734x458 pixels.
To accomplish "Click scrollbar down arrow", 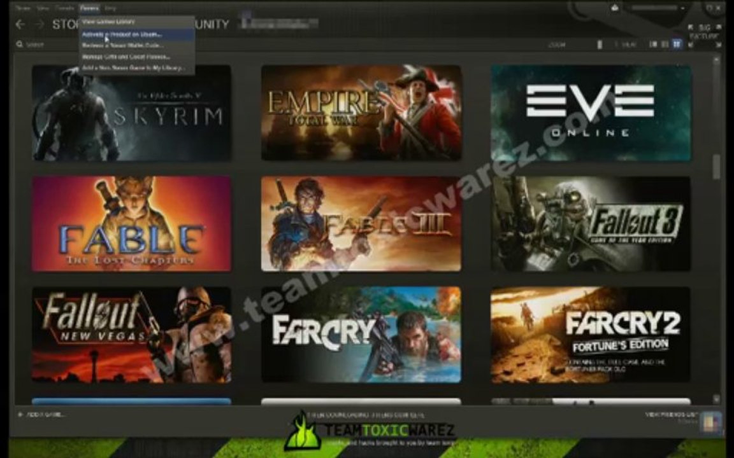I will (716, 399).
